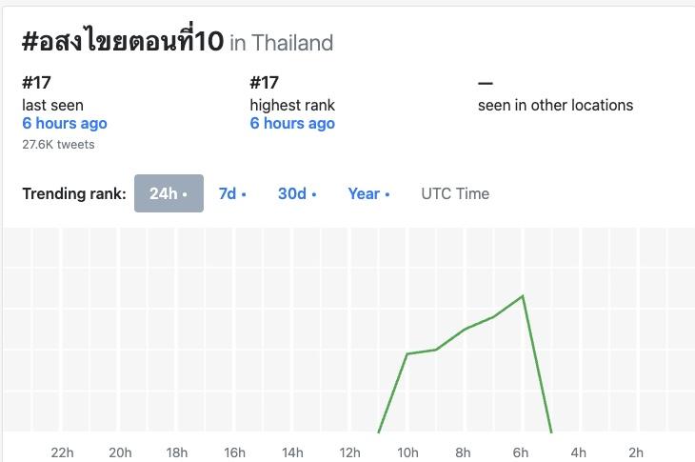Click the 'in Thailand' location text

[x=282, y=43]
